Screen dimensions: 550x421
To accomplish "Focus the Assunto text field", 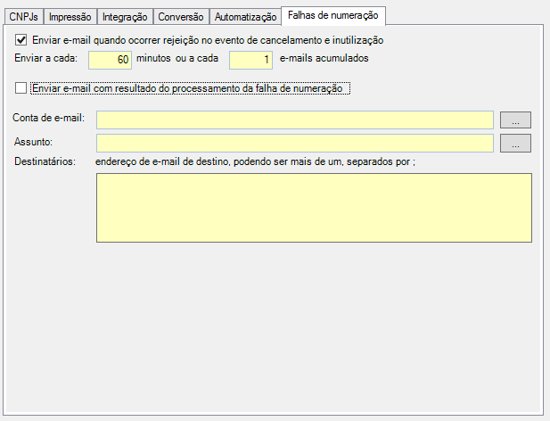I will coord(294,143).
